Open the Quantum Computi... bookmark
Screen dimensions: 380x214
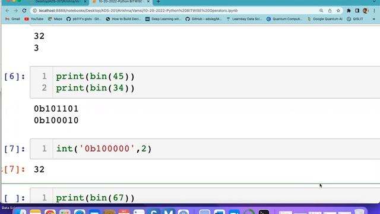(284, 19)
